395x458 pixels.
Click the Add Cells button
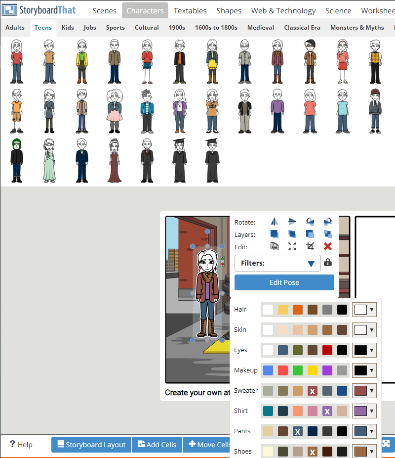click(x=157, y=445)
